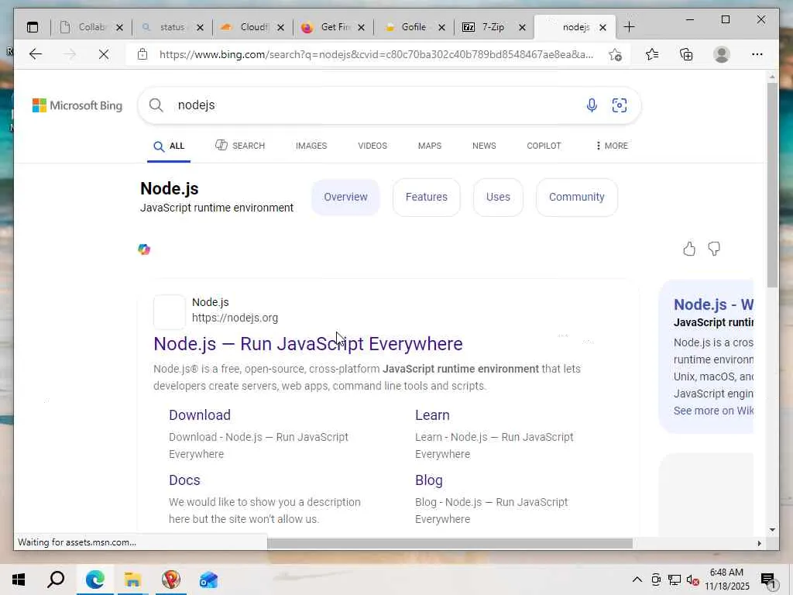Open the browser profile avatar

pyautogui.click(x=722, y=54)
